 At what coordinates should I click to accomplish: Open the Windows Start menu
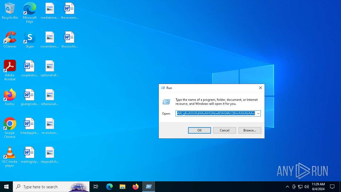(x=6, y=187)
